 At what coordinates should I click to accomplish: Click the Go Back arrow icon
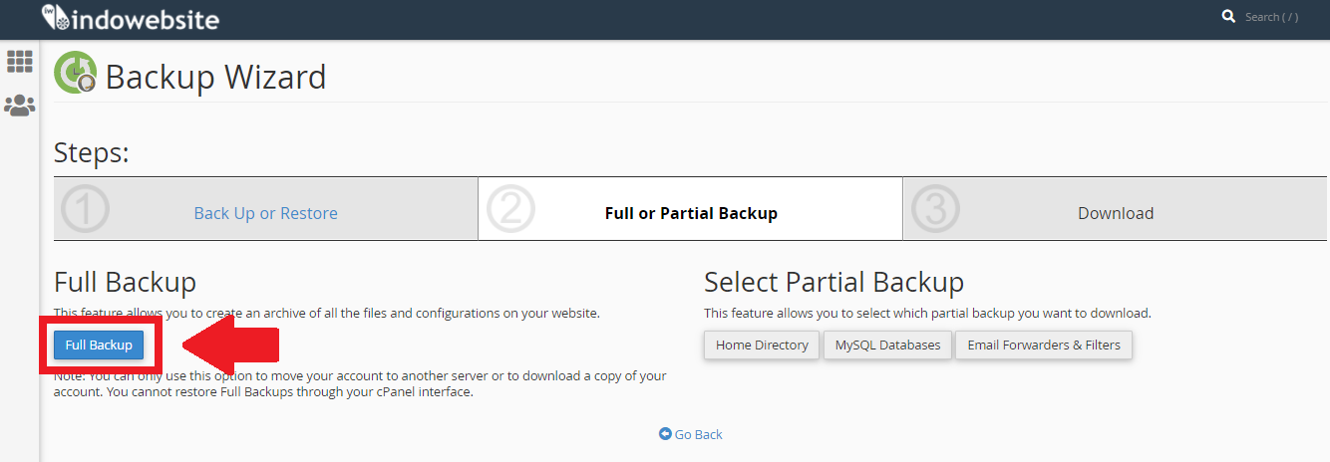pos(665,434)
